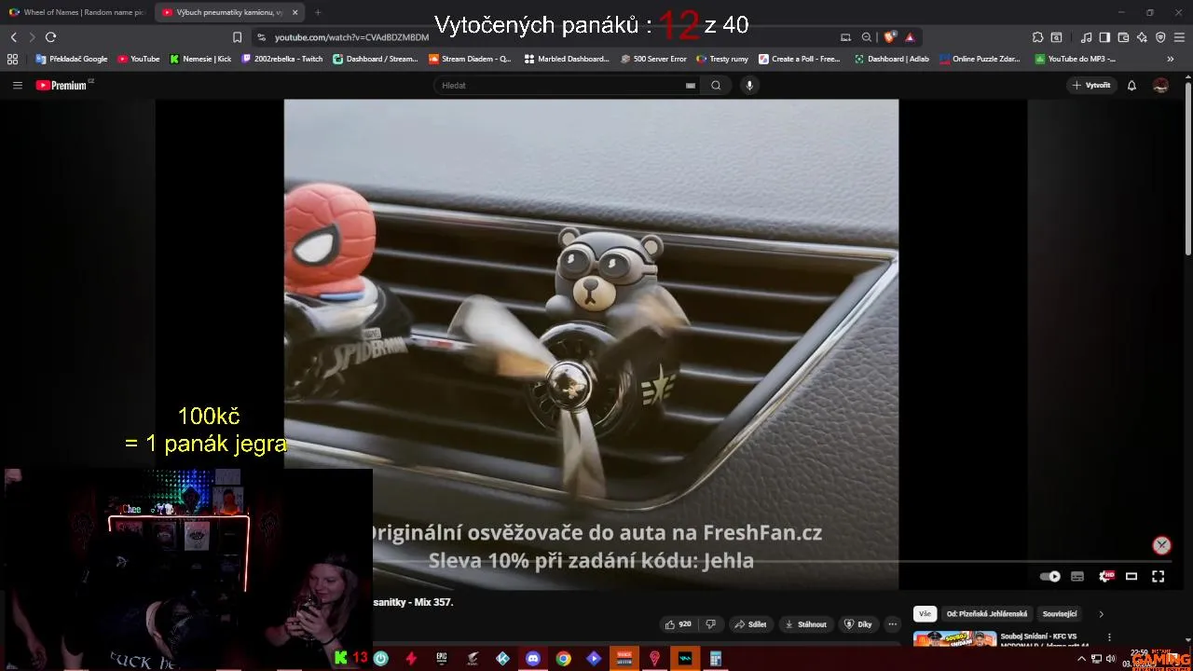Screen dimensions: 1193x671
Task: Switch video to theater mode
Action: tap(1131, 576)
